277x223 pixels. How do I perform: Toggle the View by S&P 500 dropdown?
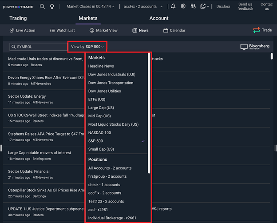tap(87, 47)
